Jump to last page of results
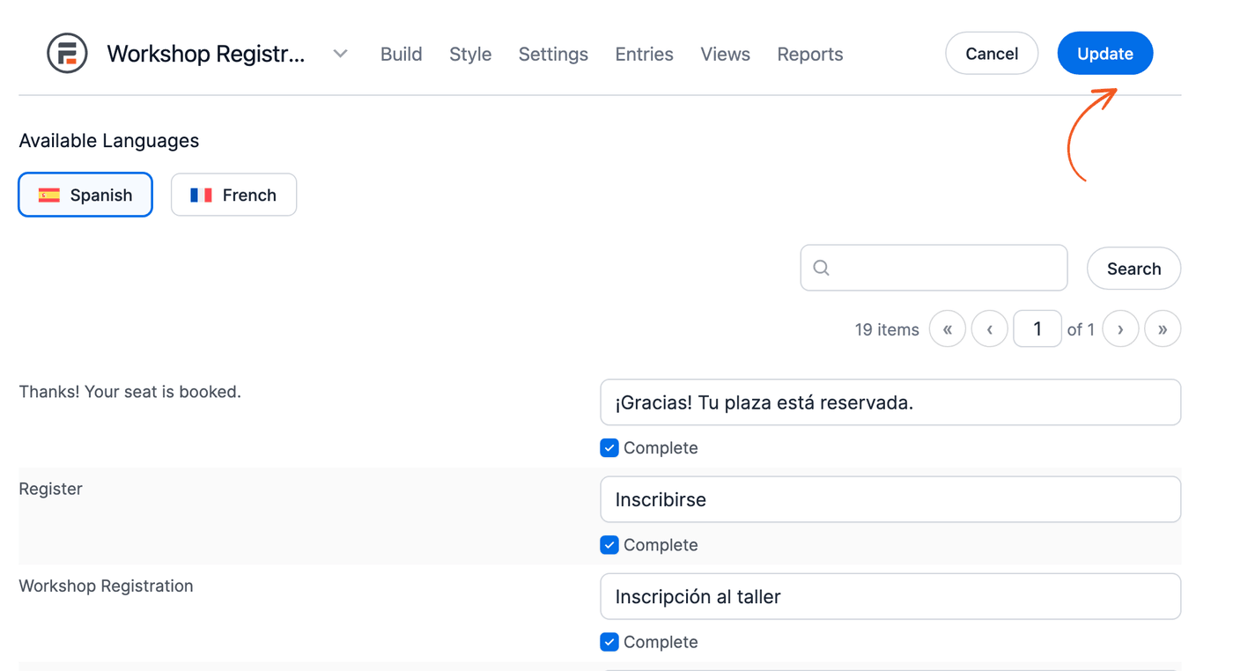 (1163, 329)
